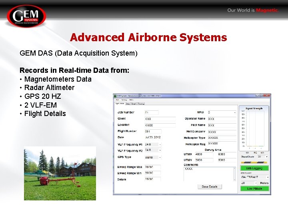288x216 pixels.
Task: Click the green Data Logging button
Action: point(254,168)
